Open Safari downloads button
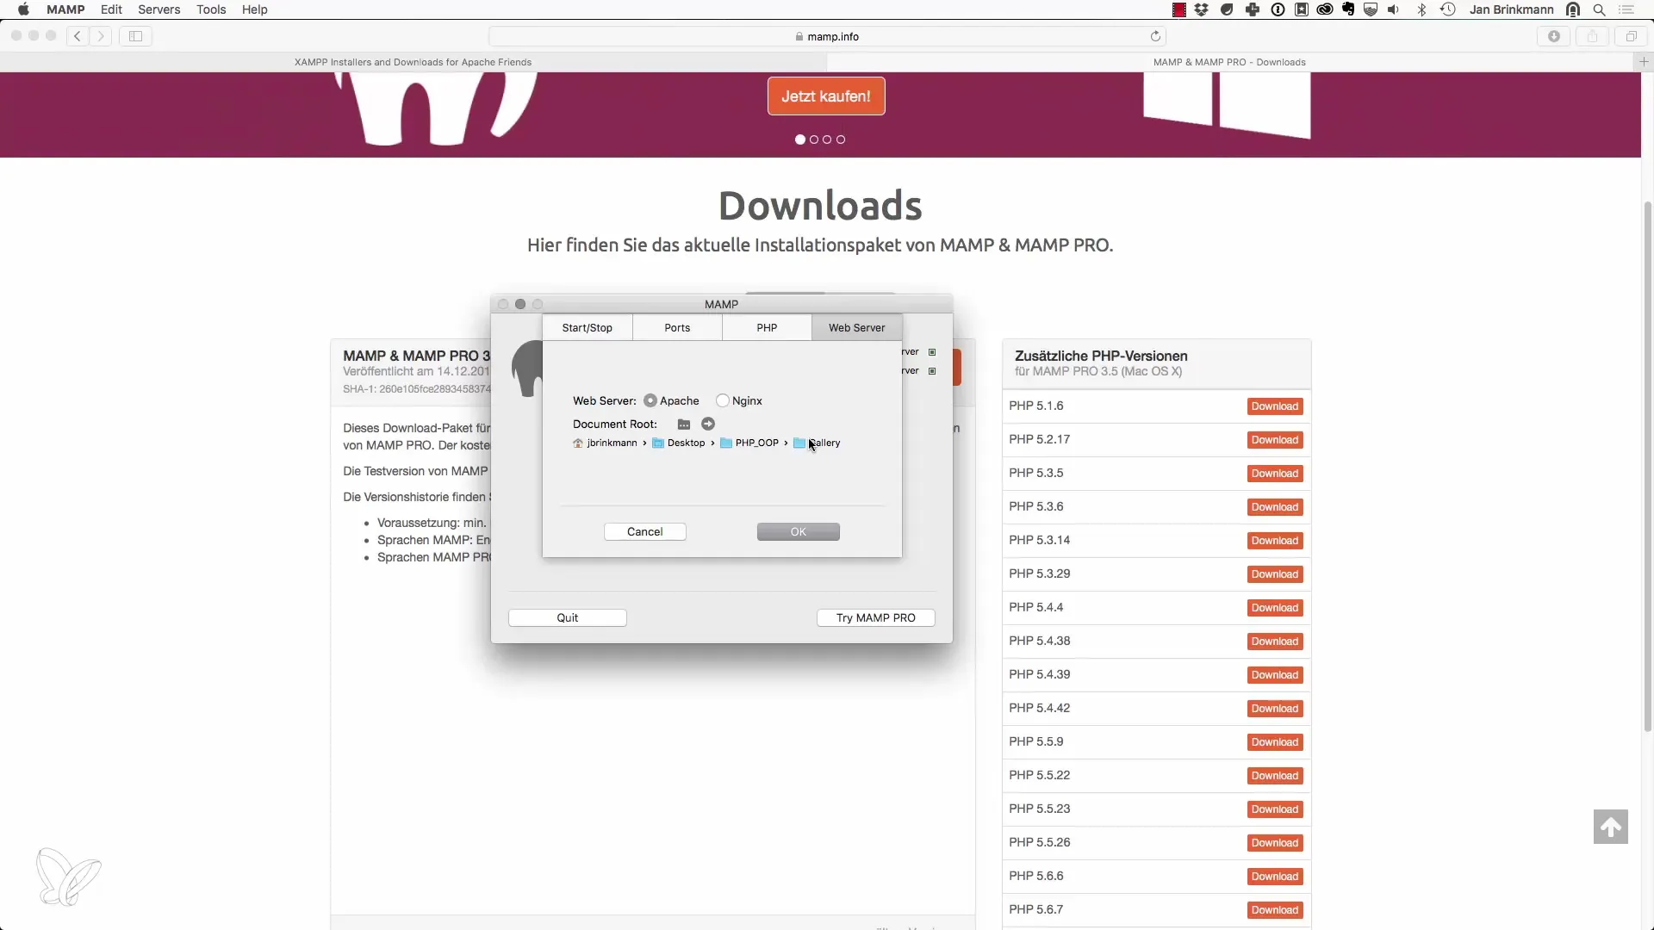Viewport: 1654px width, 930px height. (x=1554, y=36)
